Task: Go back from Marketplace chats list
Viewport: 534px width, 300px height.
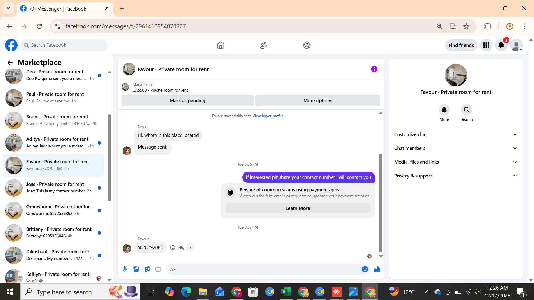Action: pos(10,62)
